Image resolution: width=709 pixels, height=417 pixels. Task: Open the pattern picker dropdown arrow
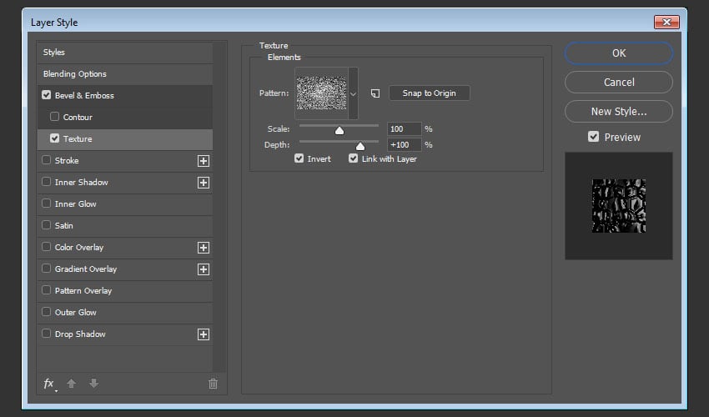click(x=353, y=93)
